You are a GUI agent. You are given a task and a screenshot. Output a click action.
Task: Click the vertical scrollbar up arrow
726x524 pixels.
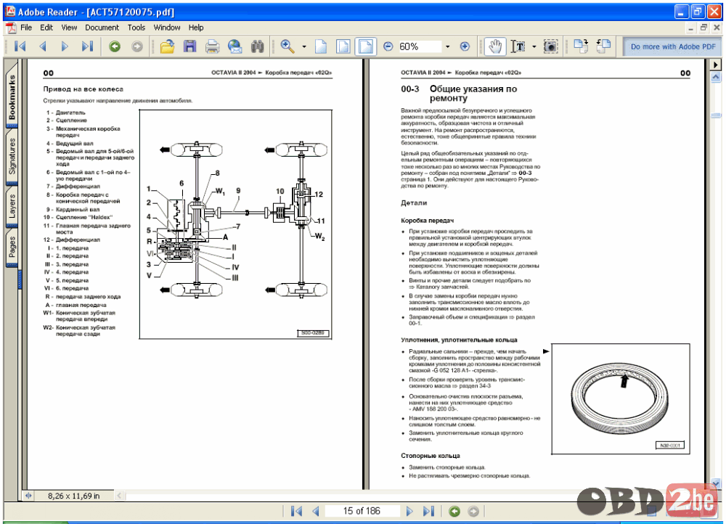click(x=716, y=77)
